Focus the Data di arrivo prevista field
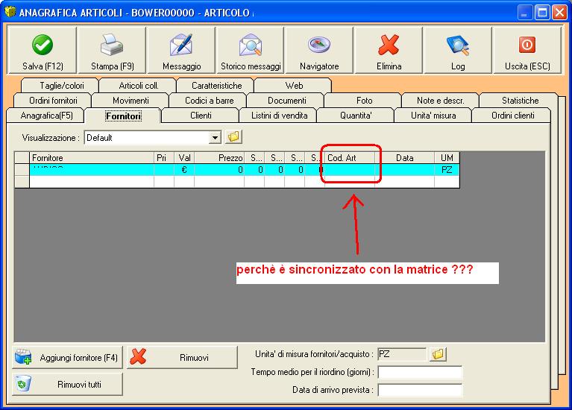The width and height of the screenshot is (572, 410). (420, 390)
